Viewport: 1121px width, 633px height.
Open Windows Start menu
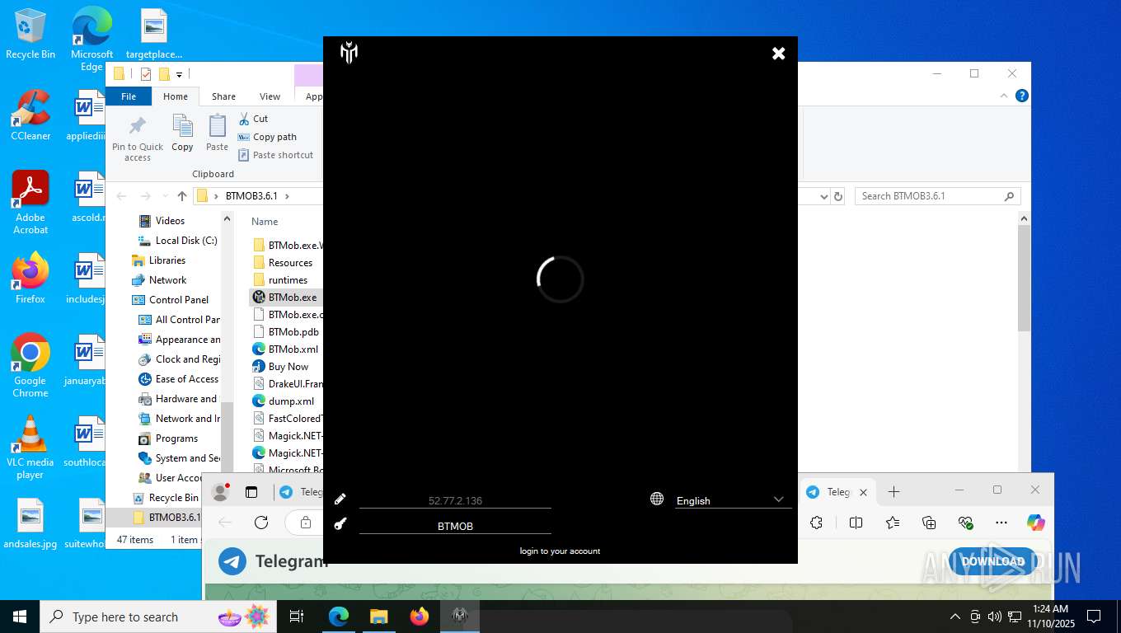[20, 617]
